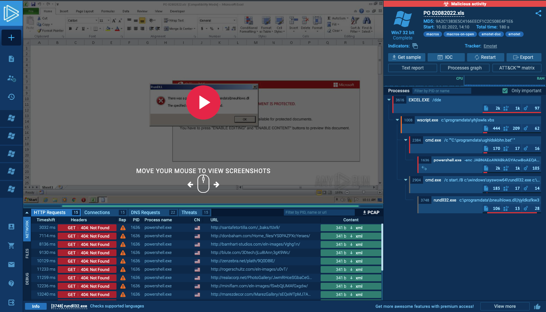Show the next screenshot with the right arrow
The image size is (546, 312).
216,185
